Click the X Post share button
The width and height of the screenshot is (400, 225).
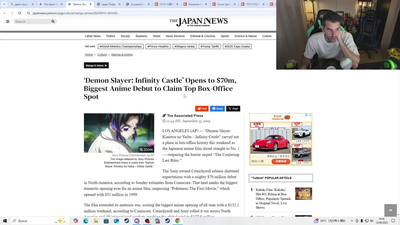point(233,109)
